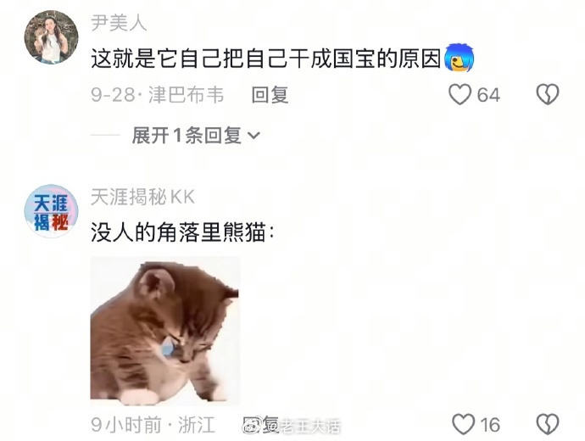Reply to 尹美人's comment via 回复
This screenshot has width=585, height=441.
(270, 94)
